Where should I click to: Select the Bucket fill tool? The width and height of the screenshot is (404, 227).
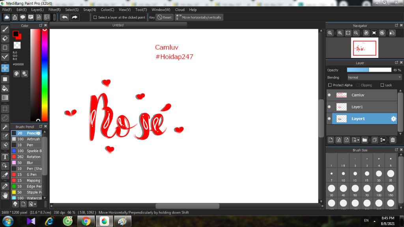[5, 89]
